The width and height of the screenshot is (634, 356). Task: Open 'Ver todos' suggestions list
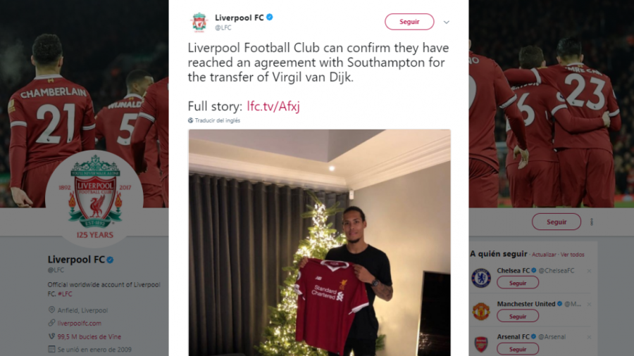pos(573,255)
